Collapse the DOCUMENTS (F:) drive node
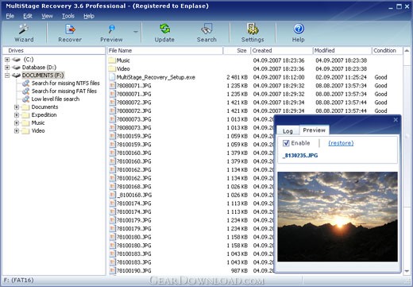413x287 pixels. 7,76
